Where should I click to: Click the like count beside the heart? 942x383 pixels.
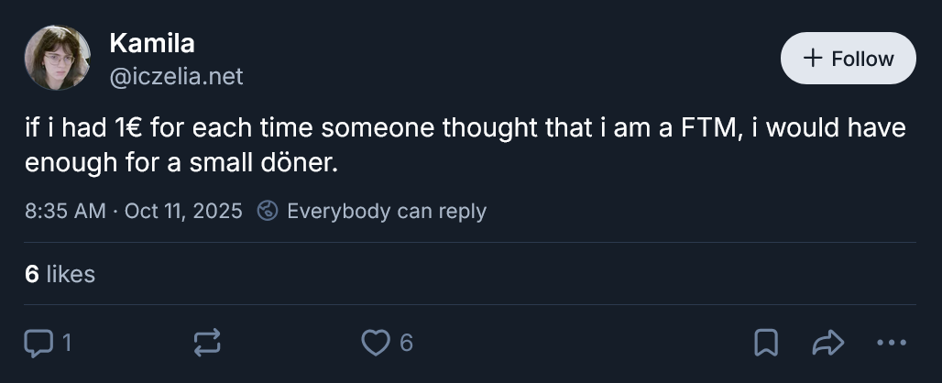coord(406,343)
